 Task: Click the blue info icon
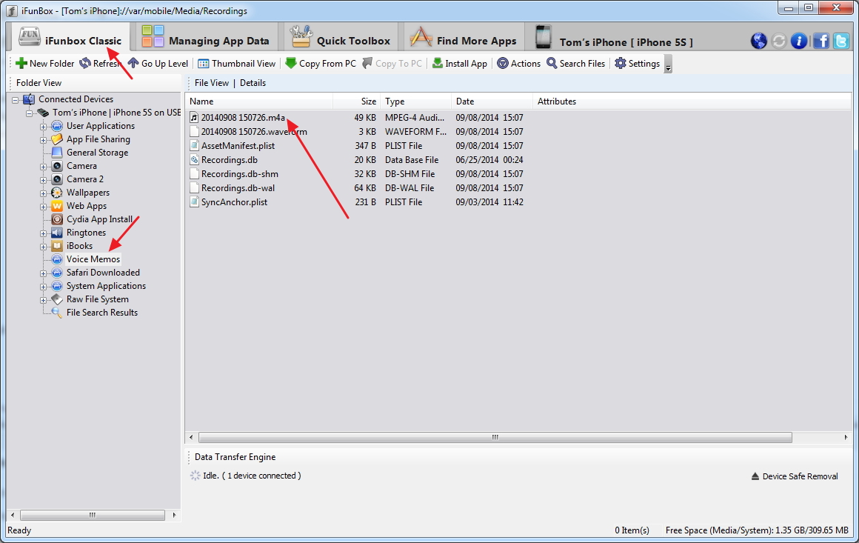click(x=799, y=41)
